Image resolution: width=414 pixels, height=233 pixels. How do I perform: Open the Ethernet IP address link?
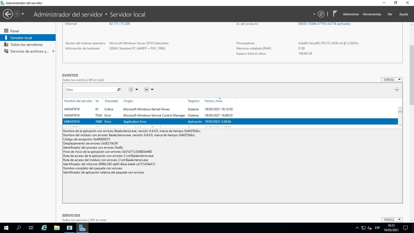click(x=120, y=24)
